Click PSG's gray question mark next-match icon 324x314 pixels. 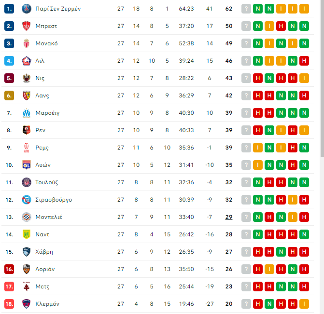click(x=246, y=9)
